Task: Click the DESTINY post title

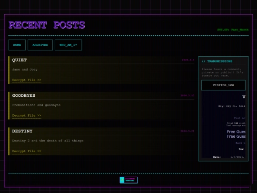Action: tap(22, 131)
